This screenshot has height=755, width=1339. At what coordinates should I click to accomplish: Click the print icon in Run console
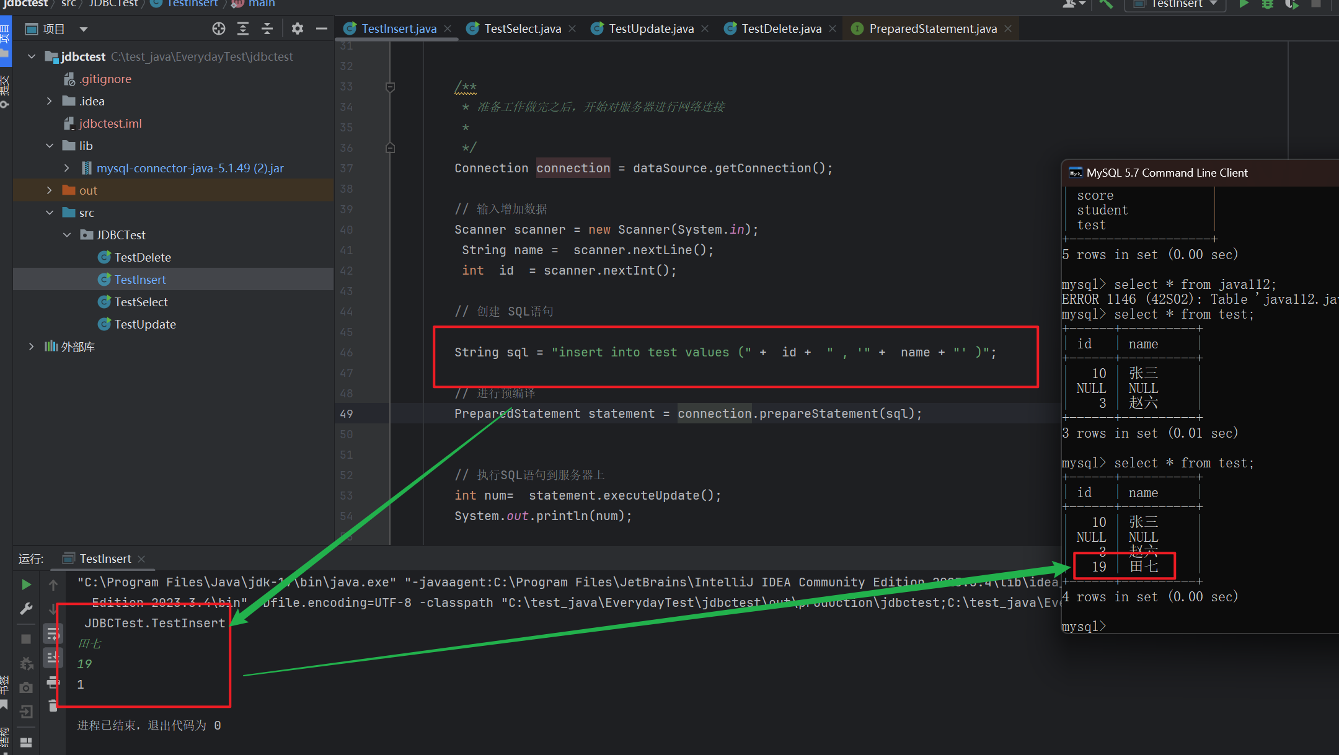(53, 682)
